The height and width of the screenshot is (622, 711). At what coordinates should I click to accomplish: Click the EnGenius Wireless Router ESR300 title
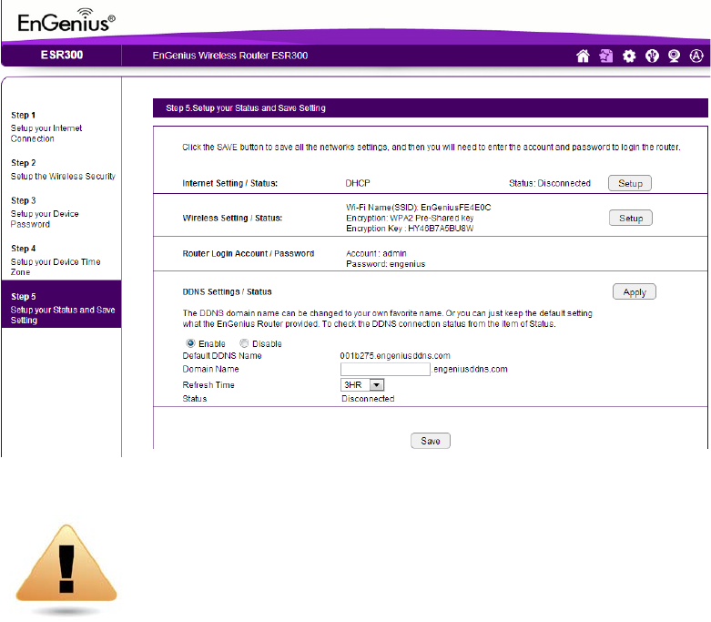pos(230,56)
